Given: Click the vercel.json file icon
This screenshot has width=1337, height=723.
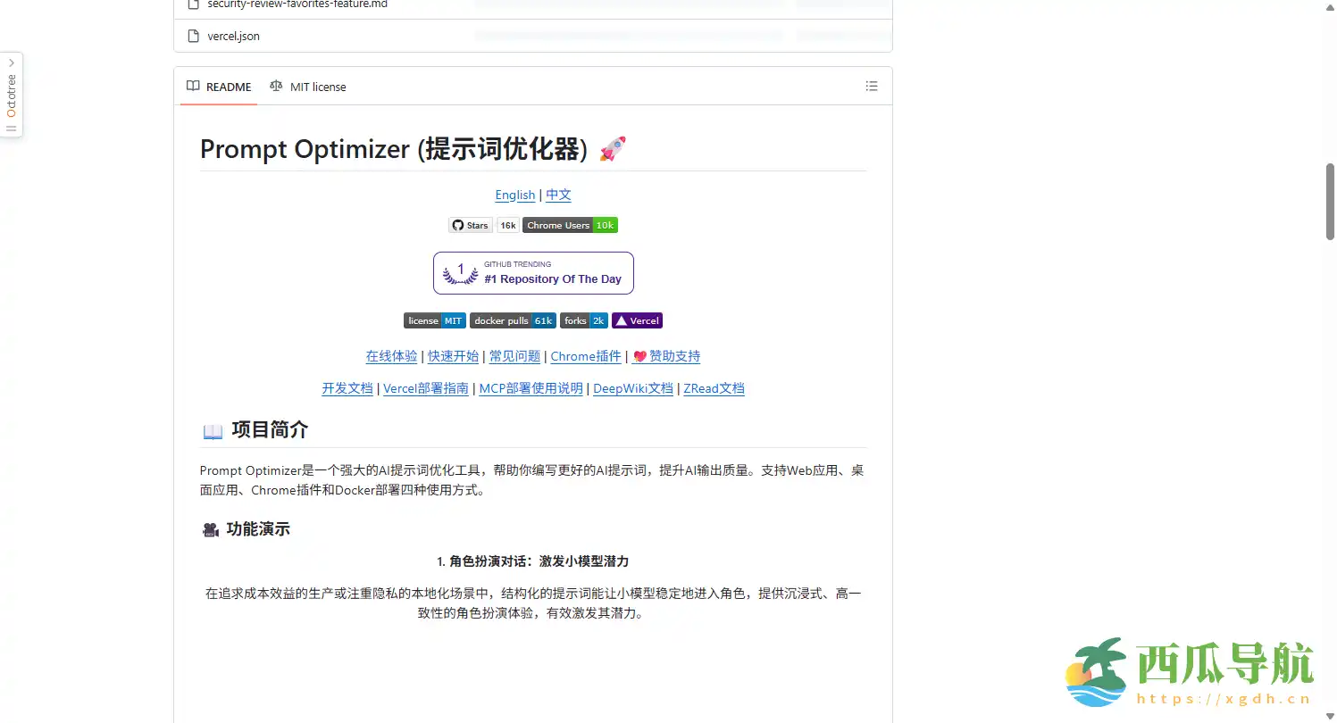Looking at the screenshot, I should (x=193, y=37).
